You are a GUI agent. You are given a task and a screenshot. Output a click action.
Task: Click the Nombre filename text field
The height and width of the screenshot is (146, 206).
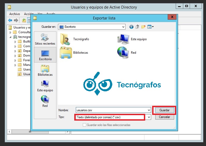coord(111,110)
